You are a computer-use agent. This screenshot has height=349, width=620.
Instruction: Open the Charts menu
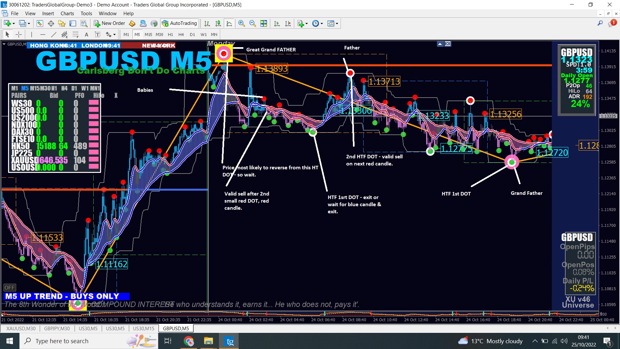(67, 13)
